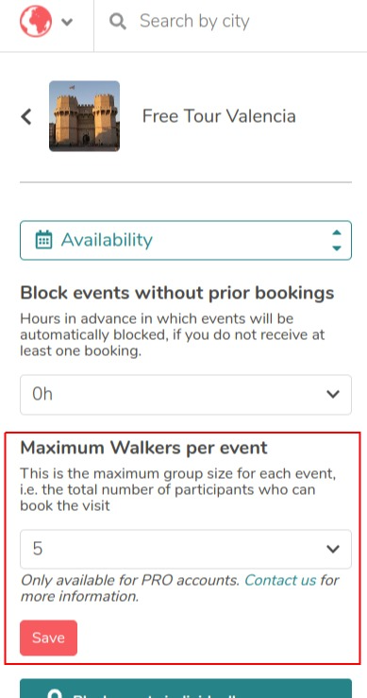
Task: Click the lock icon on teal button
Action: point(55,694)
